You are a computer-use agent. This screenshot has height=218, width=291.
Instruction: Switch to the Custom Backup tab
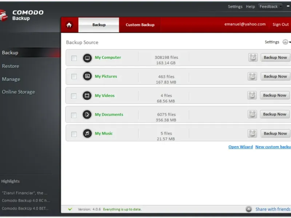[140, 25]
